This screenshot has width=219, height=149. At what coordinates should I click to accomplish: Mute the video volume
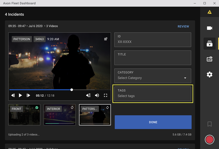click(97, 95)
